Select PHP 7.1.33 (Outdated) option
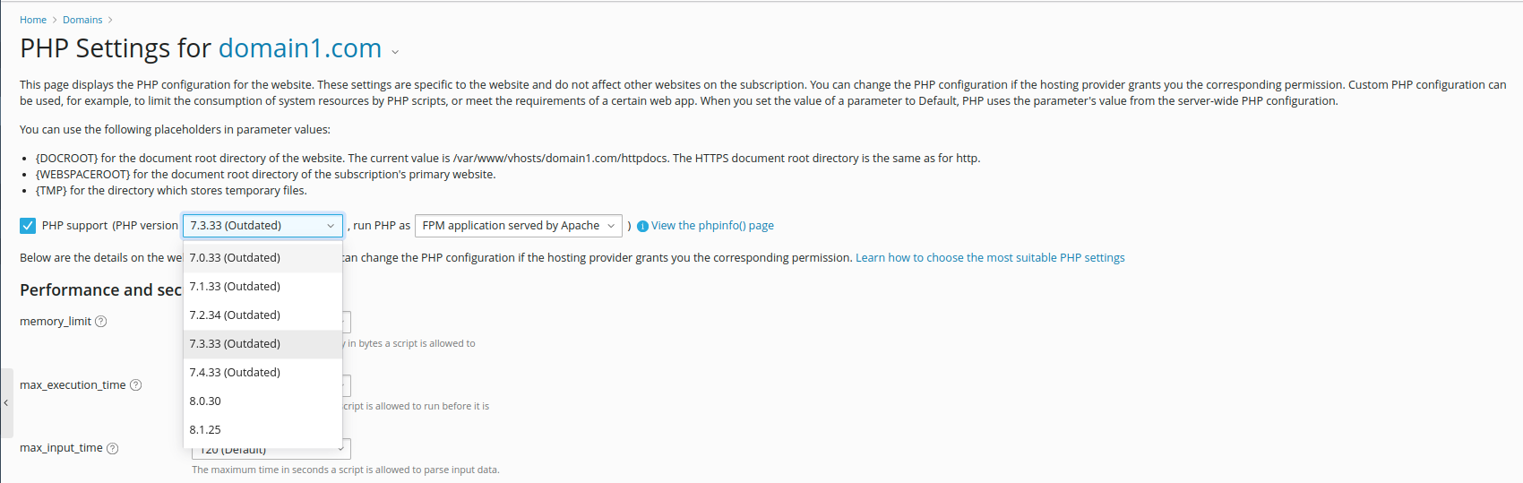 tap(235, 287)
